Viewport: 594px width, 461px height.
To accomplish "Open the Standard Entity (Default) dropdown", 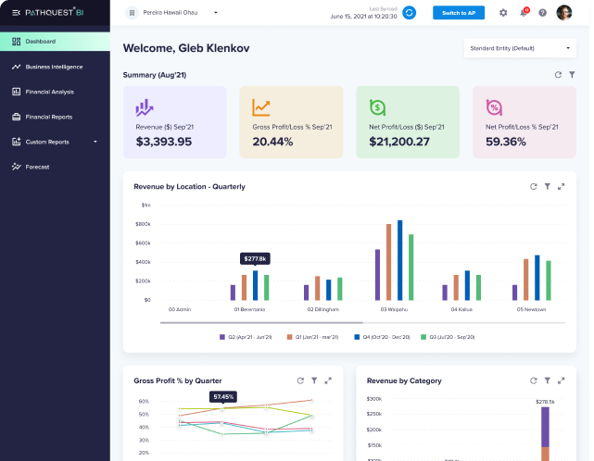I will [520, 47].
